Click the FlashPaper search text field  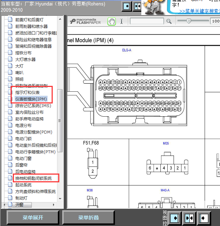[147, 21]
